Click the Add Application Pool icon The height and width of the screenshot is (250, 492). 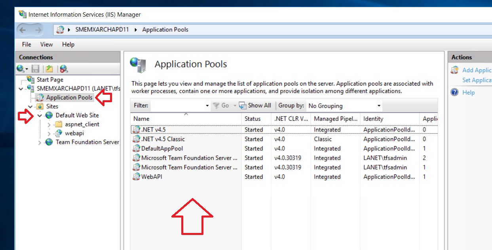[455, 70]
